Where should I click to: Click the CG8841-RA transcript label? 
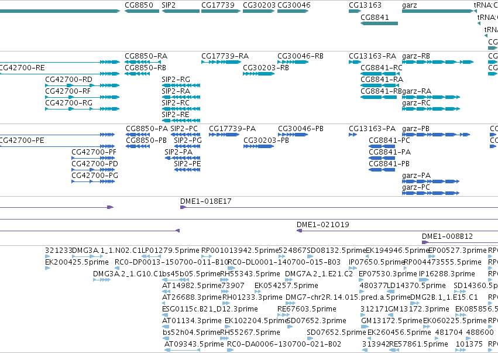382,80
